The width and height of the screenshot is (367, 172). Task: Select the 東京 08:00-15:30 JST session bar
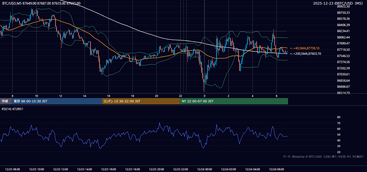click(57, 101)
